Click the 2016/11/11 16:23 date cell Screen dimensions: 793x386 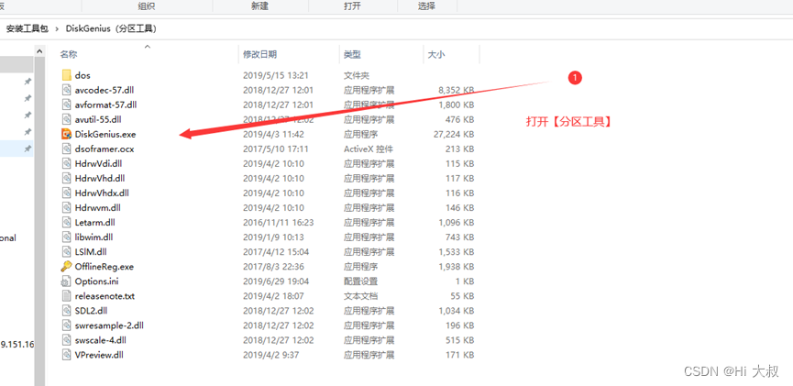(x=279, y=222)
